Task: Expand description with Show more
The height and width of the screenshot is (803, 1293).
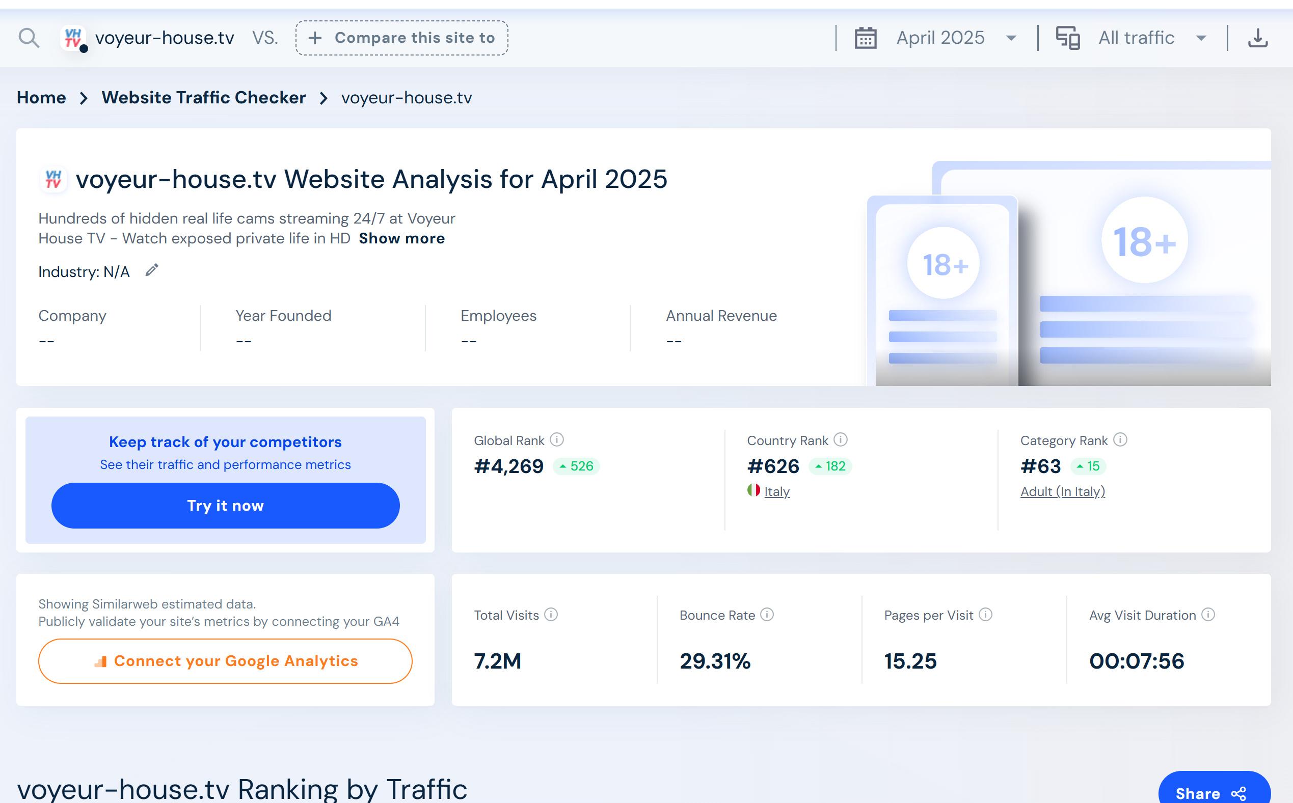Action: (x=401, y=238)
